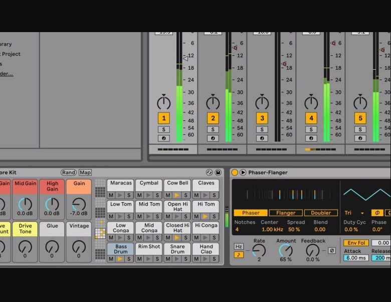
Task: Unfold Phaser-Flanger using the triangle button
Action: point(243,173)
